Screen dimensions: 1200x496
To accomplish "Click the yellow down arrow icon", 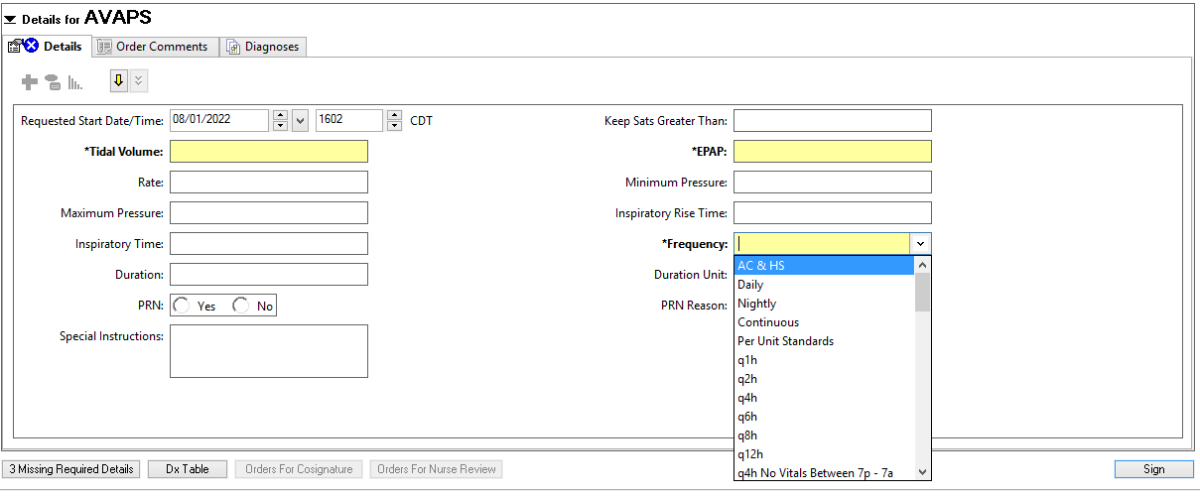I will pos(119,81).
